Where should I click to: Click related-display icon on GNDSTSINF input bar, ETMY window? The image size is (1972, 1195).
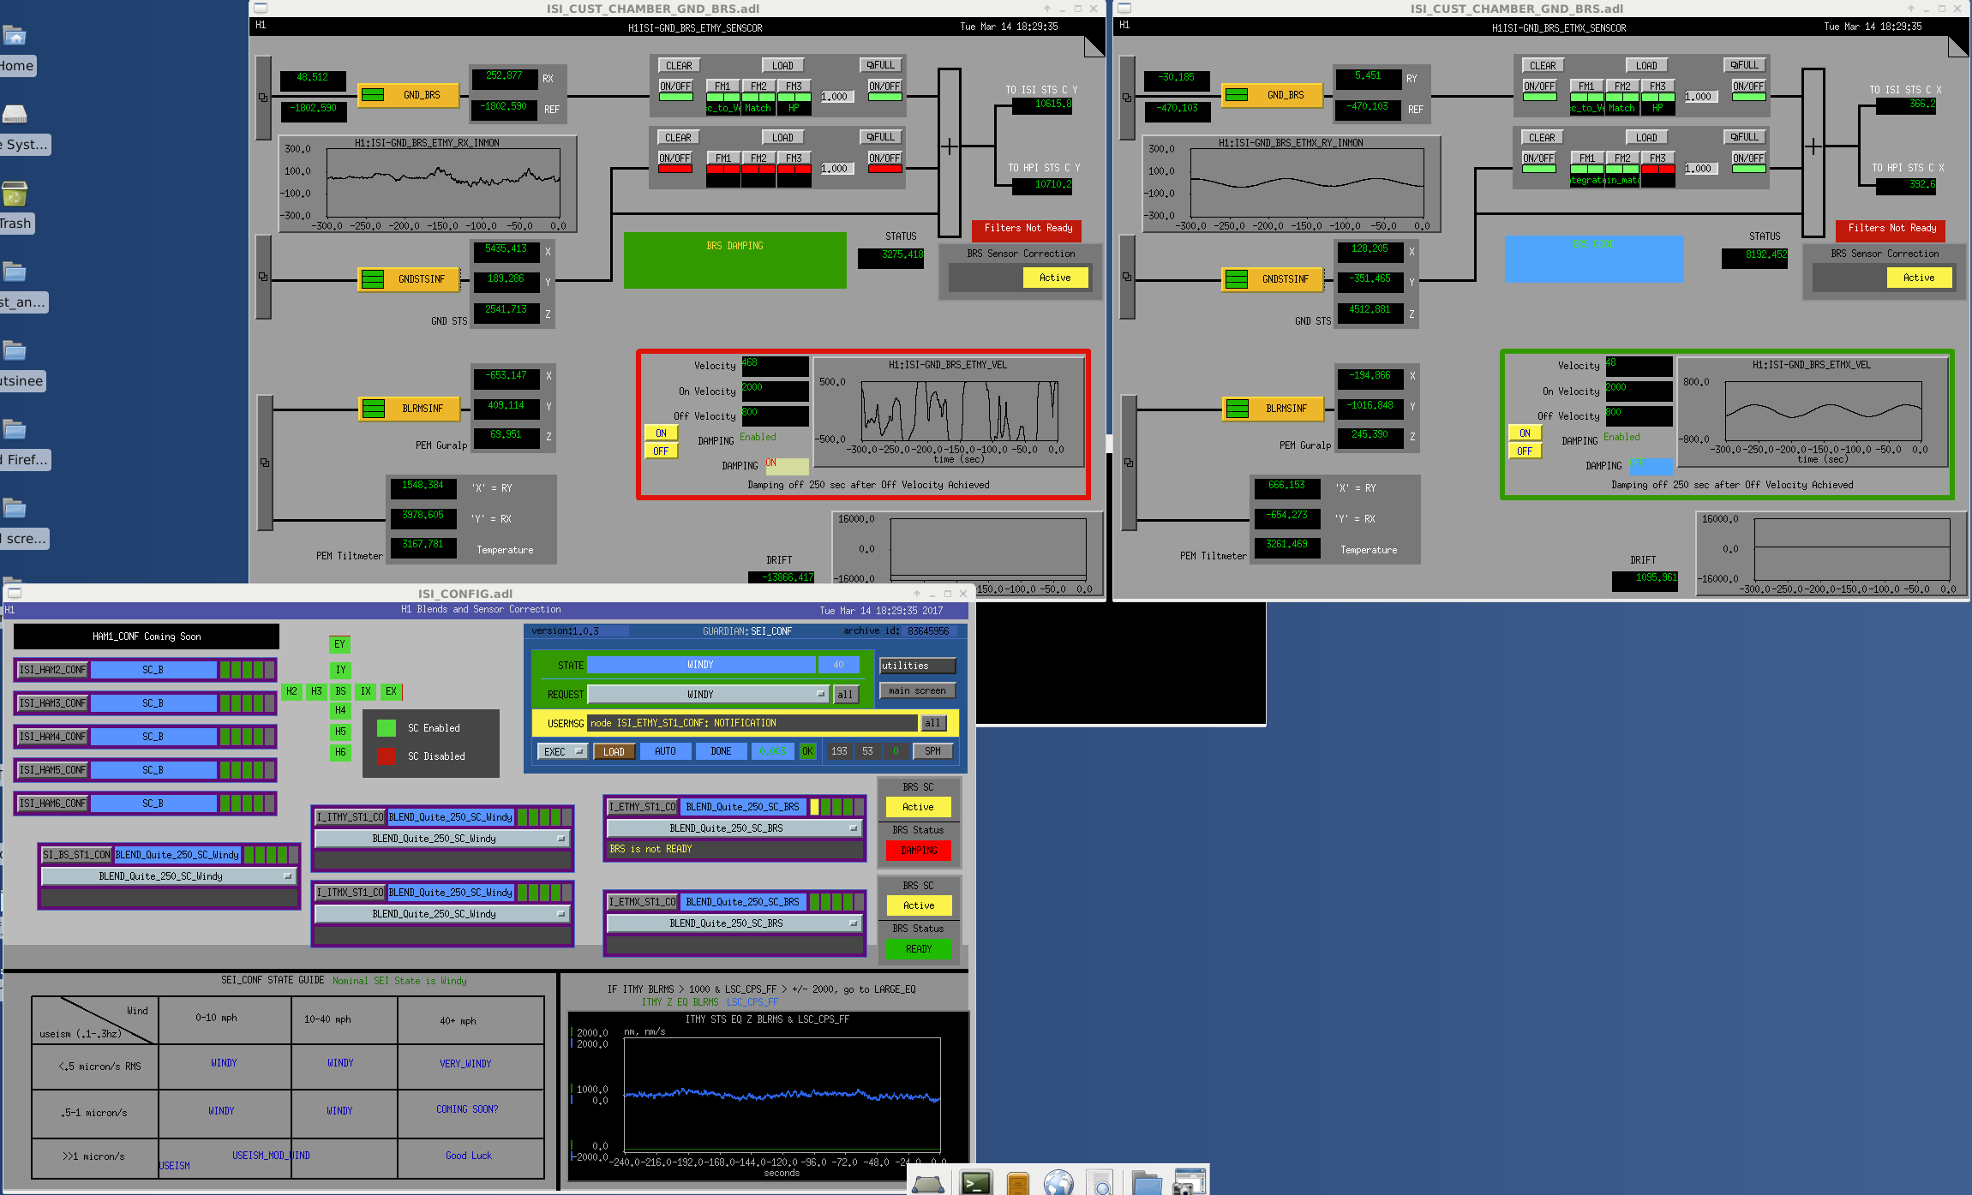tap(263, 277)
